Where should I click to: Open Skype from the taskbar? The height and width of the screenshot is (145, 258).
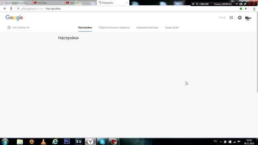102,141
